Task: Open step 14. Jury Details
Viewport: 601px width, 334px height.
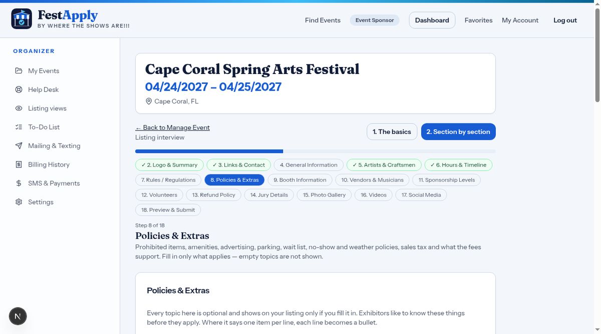Action: click(x=269, y=195)
